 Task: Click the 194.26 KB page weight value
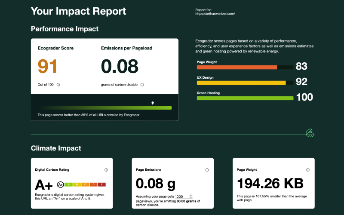click(x=270, y=184)
